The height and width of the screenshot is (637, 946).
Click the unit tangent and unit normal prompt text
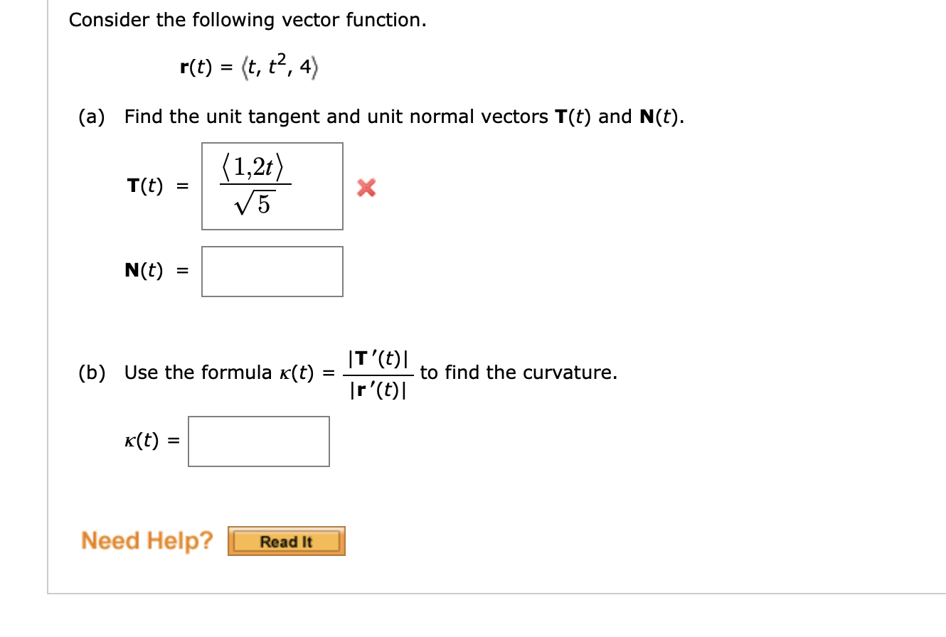click(405, 116)
